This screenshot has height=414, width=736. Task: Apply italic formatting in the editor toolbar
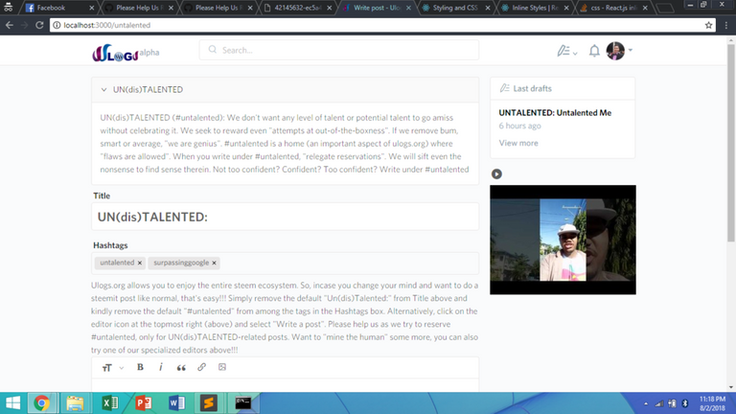160,367
